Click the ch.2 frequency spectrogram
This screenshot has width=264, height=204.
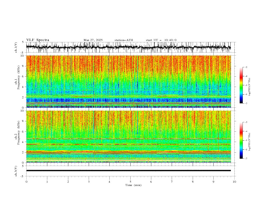pyautogui.click(x=129, y=137)
